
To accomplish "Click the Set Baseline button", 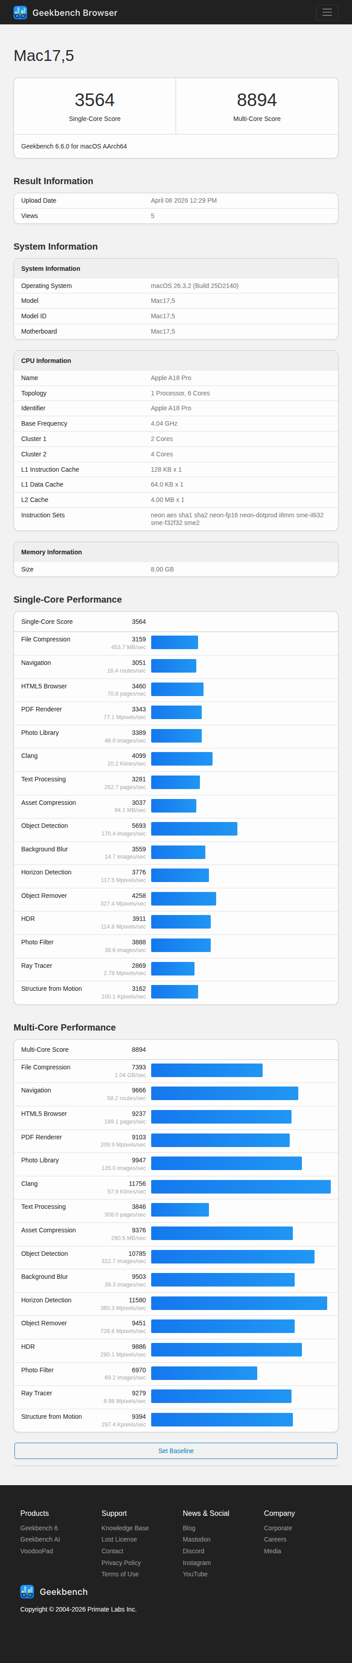I will [176, 1450].
